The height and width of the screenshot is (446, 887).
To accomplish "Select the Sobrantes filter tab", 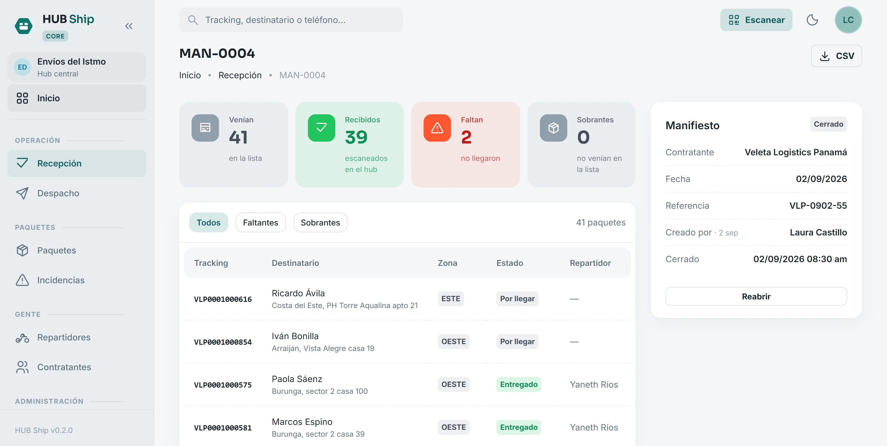I will [320, 222].
